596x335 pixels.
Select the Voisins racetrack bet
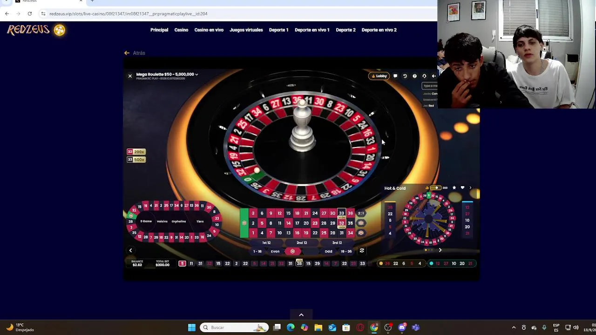(162, 221)
